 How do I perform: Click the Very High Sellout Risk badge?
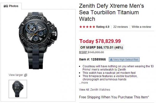[x=124, y=59]
